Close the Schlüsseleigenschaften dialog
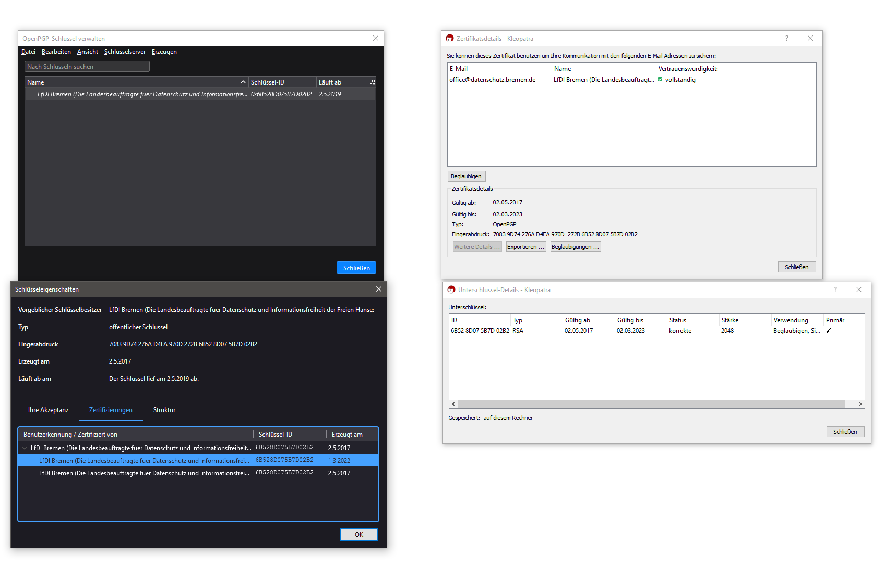 [x=379, y=289]
